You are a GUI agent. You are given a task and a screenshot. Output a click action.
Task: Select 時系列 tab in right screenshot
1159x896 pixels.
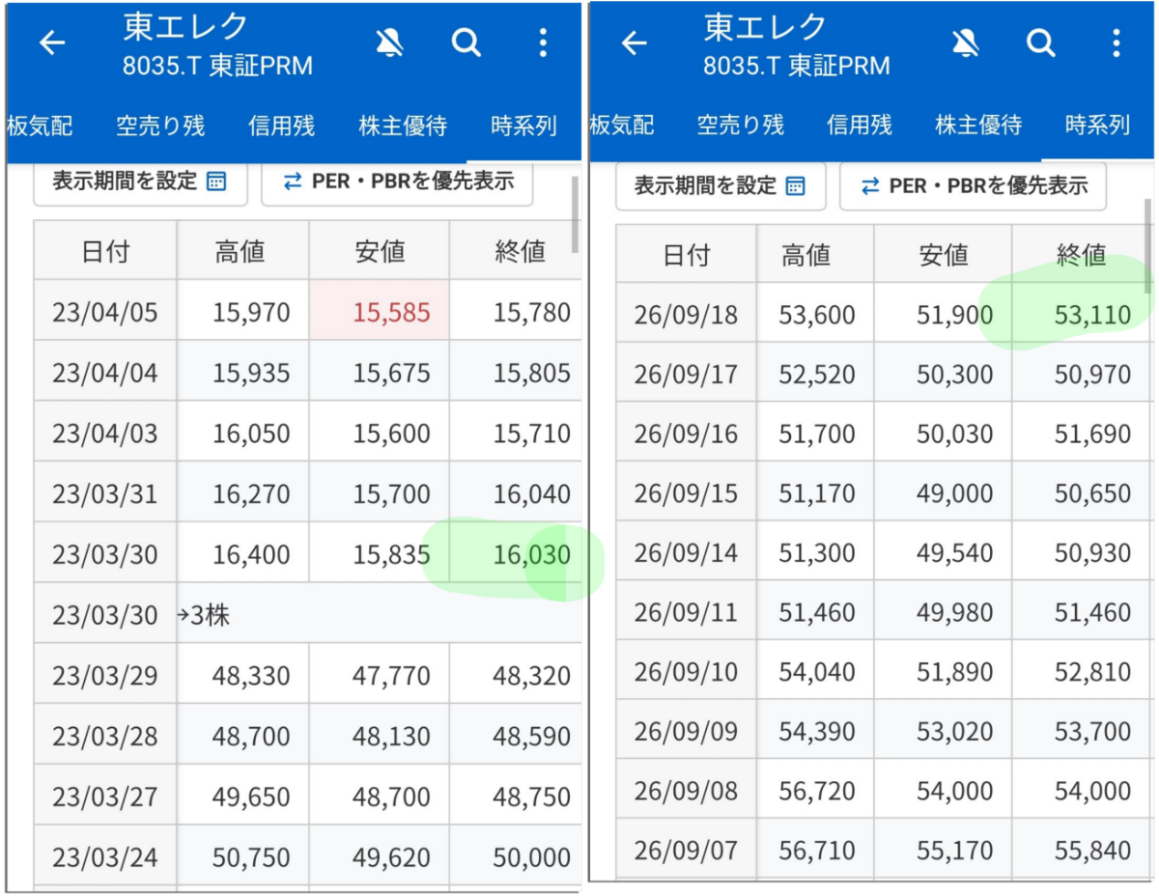coord(1097,126)
